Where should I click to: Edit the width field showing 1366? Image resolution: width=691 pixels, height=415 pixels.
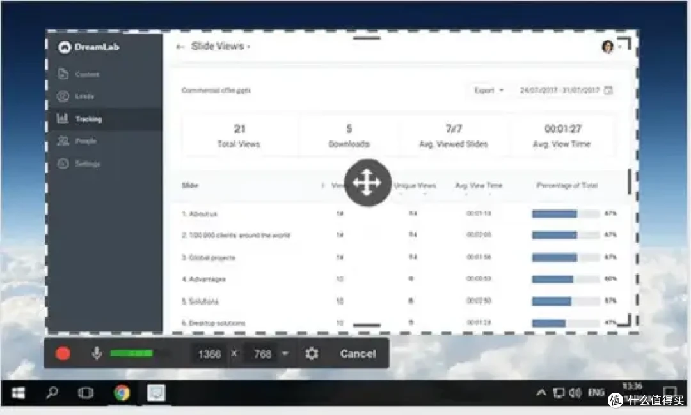pos(209,354)
